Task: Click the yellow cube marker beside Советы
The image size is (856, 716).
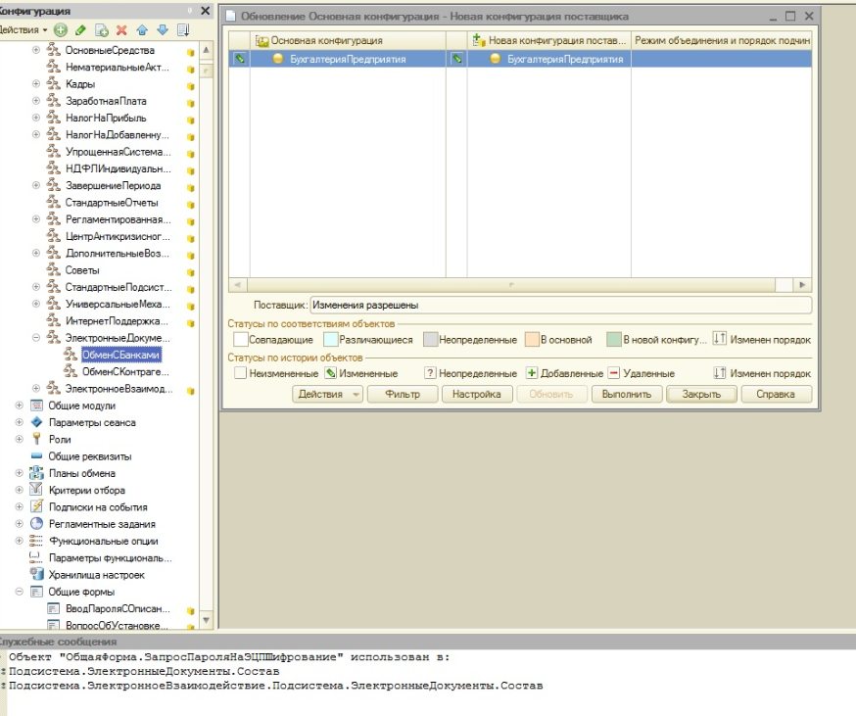Action: pos(191,272)
